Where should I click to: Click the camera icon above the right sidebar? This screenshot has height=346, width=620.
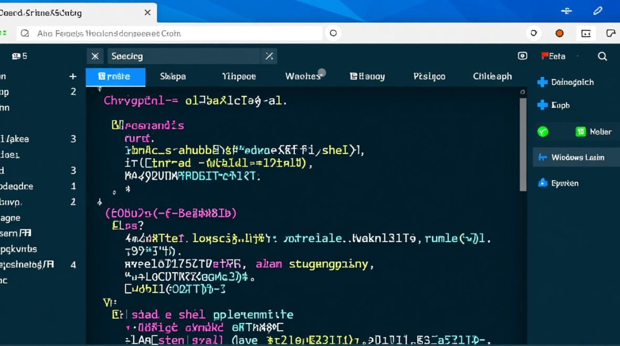[x=522, y=55]
